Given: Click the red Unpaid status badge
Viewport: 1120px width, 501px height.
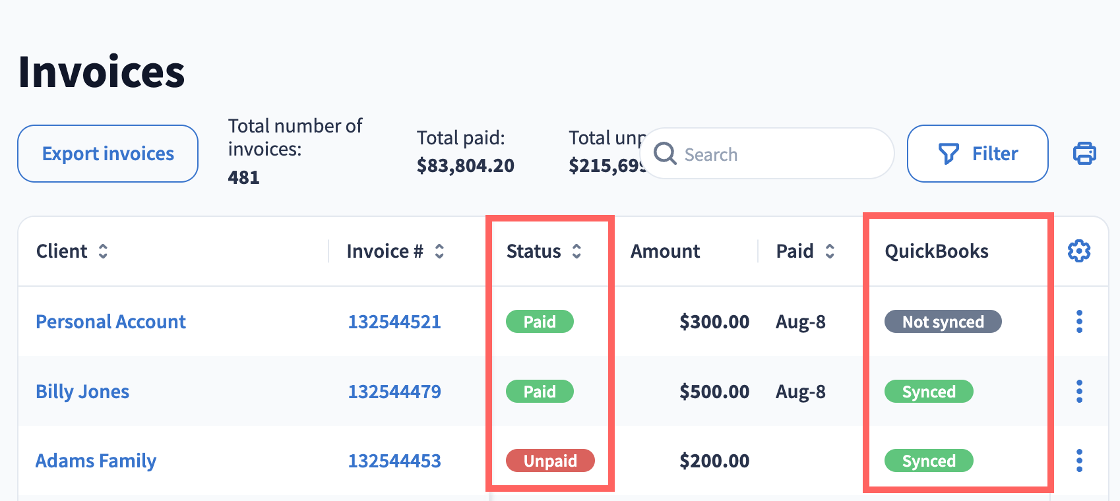Looking at the screenshot, I should pos(550,461).
